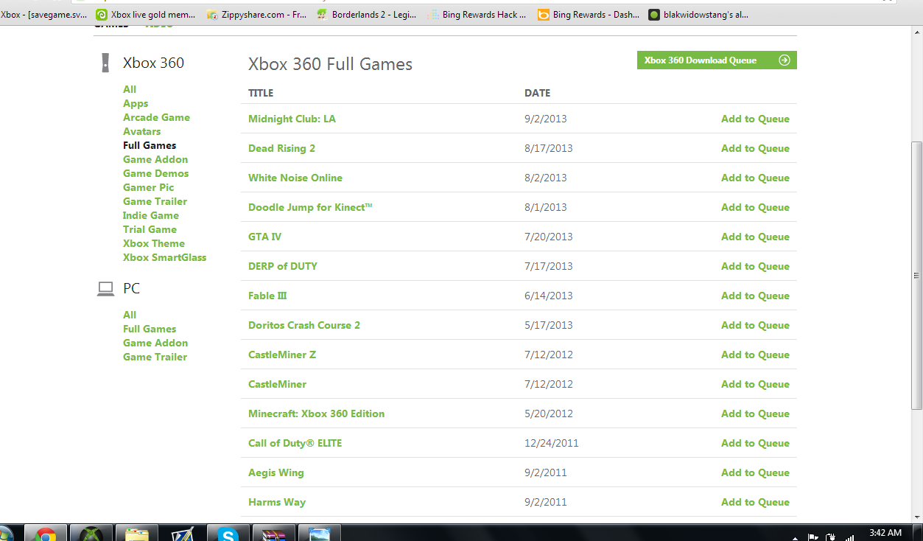
Task: Open the Xbox 360 Download Queue
Action: 717,60
